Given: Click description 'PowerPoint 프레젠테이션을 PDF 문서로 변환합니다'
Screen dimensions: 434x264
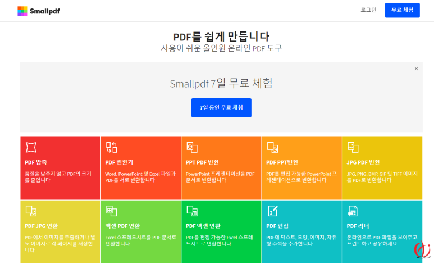Looking at the screenshot, I should click(x=220, y=177).
